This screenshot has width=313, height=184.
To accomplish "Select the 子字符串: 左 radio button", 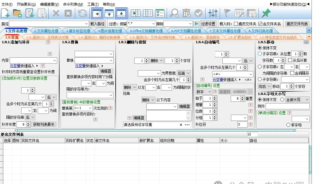I will 260,67.
